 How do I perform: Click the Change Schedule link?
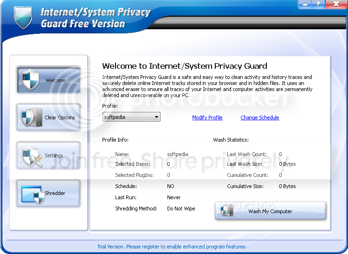click(260, 117)
